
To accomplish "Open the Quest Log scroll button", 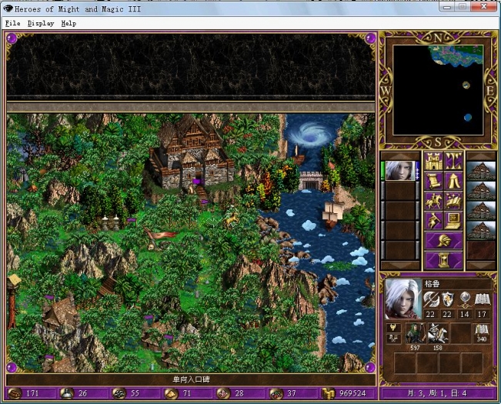I will pyautogui.click(x=433, y=181).
